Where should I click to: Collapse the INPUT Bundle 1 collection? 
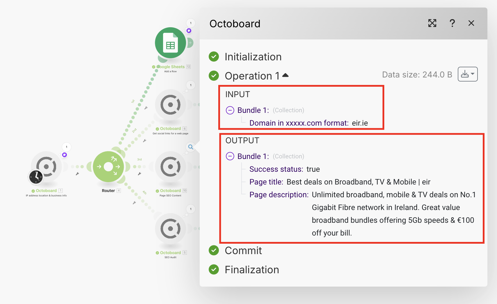[230, 110]
